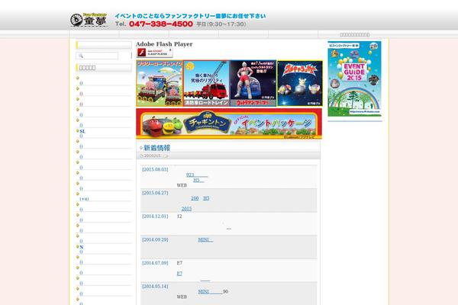Image resolution: width=458 pixels, height=305 pixels.
Task: Open the H5 link in the 2015.04.27 entry
Action: [206, 198]
